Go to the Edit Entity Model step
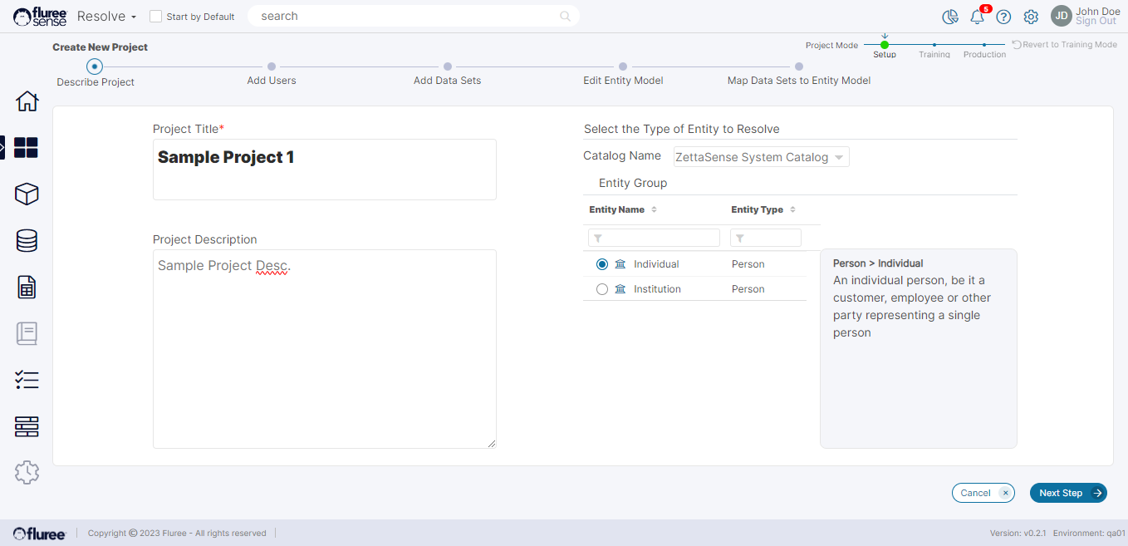 coord(623,67)
